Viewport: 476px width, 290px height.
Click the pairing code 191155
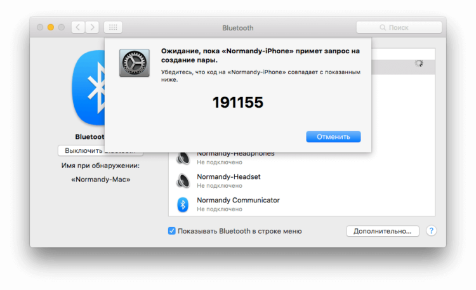point(238,102)
